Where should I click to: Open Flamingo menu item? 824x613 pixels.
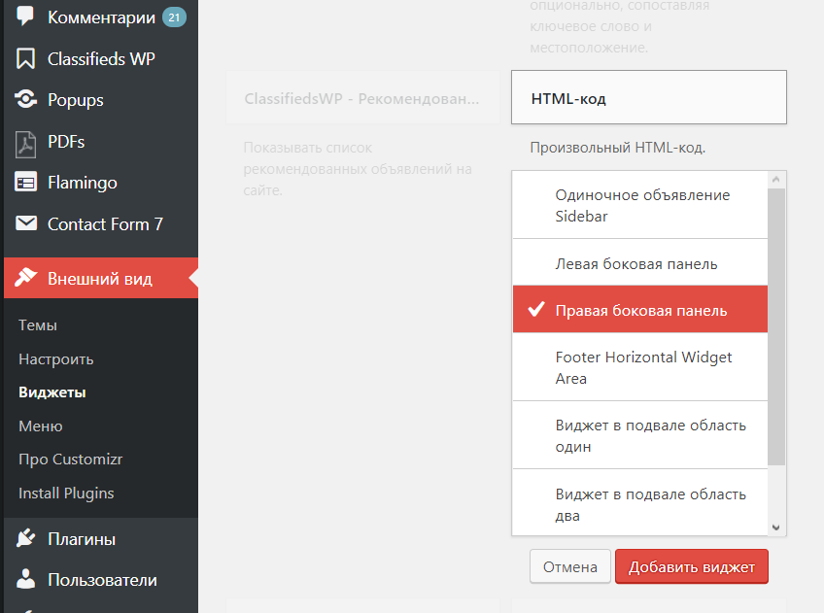[101, 183]
